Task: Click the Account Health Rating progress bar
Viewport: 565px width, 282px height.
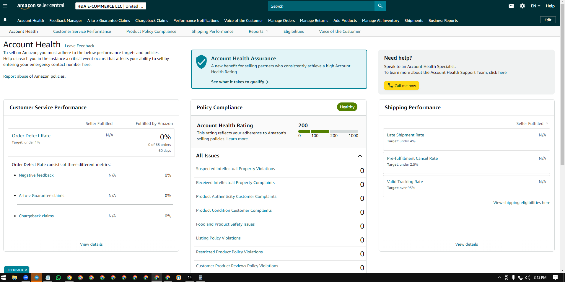Action: click(328, 131)
